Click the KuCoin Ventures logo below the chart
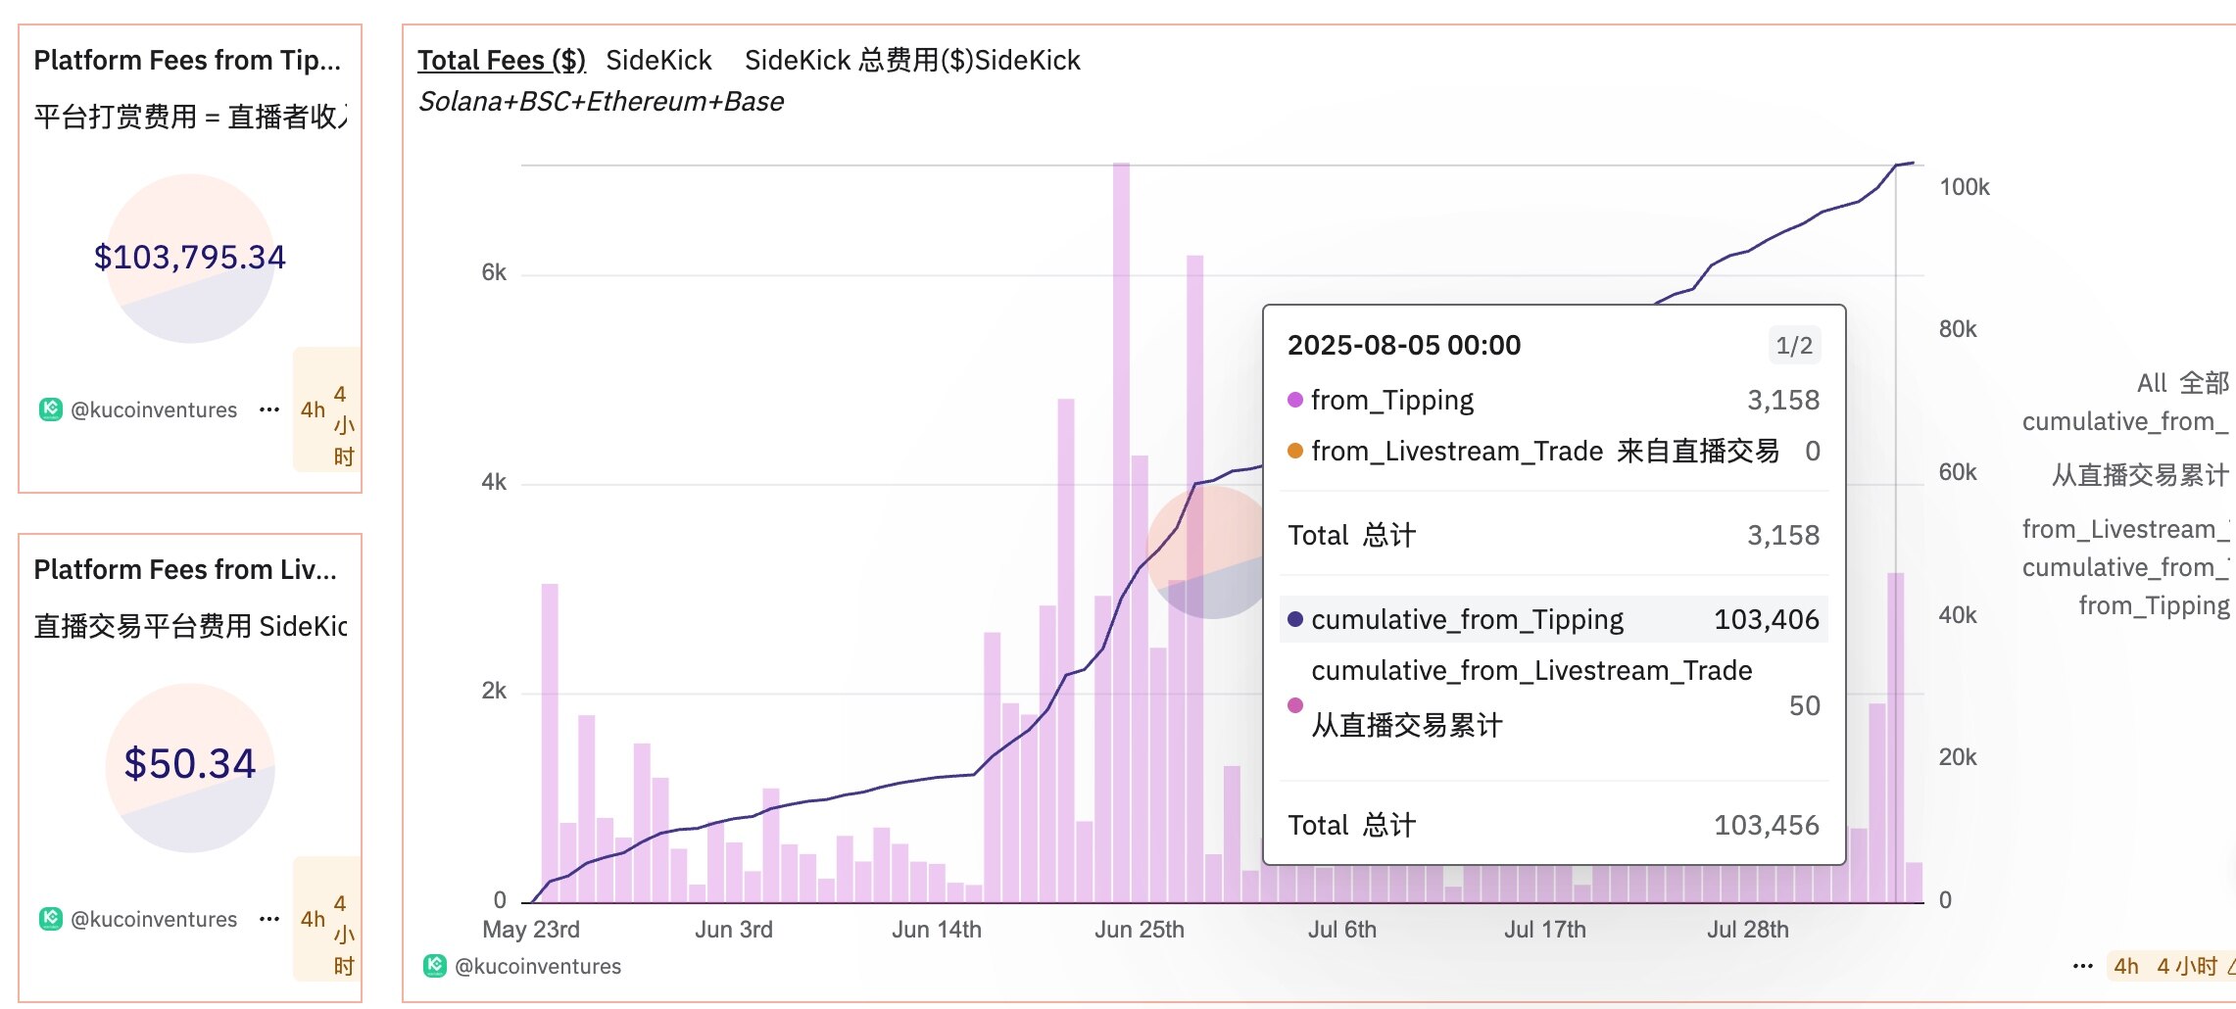Screen dimensions: 2236x1009 [435, 966]
